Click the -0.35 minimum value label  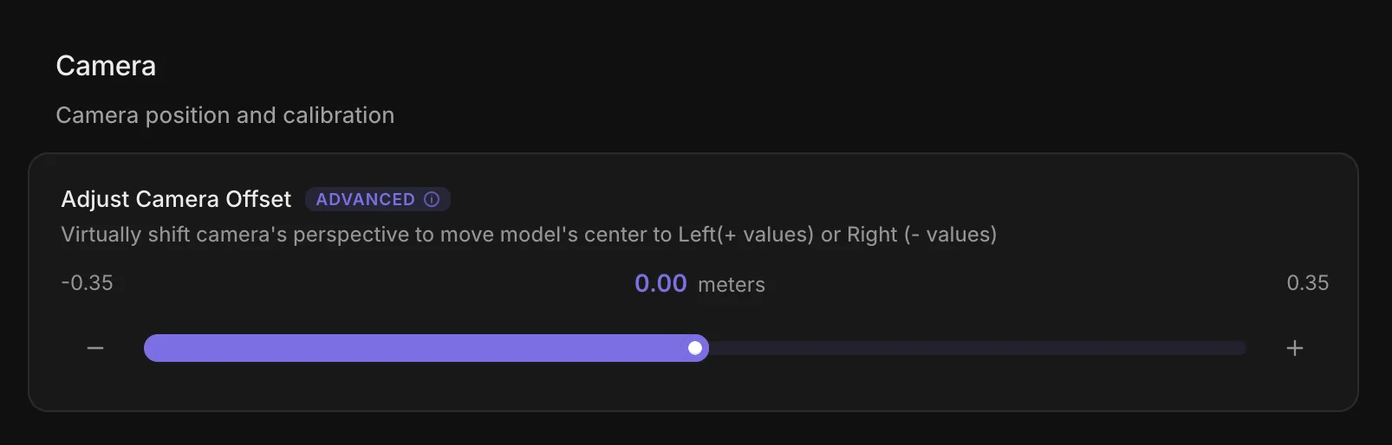pos(87,283)
